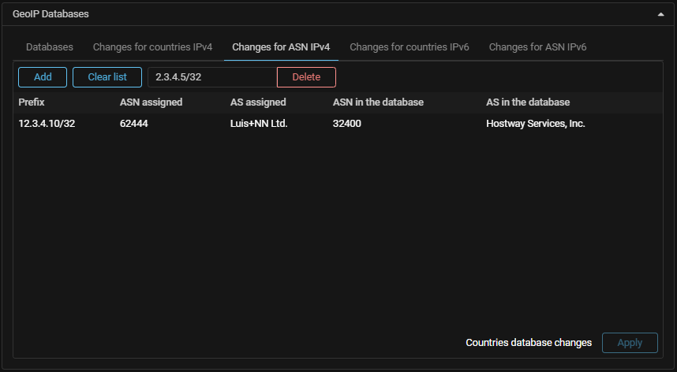The image size is (677, 372).
Task: Click the ASN in the database header
Action: click(x=378, y=102)
